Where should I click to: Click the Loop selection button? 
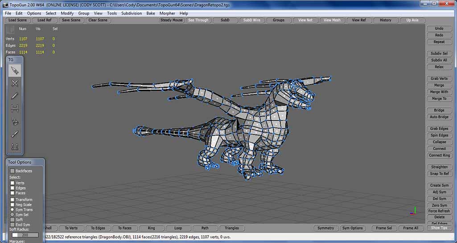tap(178, 228)
